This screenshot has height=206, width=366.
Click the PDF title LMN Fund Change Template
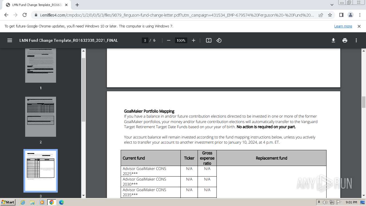[x=69, y=40]
